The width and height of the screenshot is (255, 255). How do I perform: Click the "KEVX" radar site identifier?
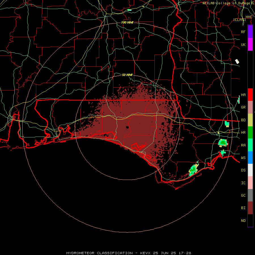[146, 253]
